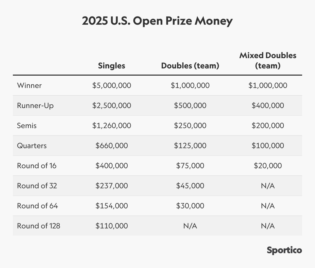Select the N/A Doubles cell for Round of 128

click(190, 226)
